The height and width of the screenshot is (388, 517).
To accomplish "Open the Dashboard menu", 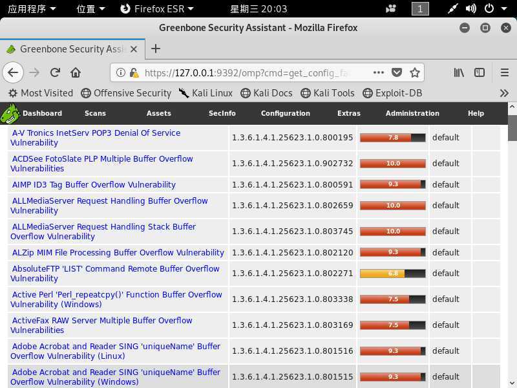I will click(42, 113).
